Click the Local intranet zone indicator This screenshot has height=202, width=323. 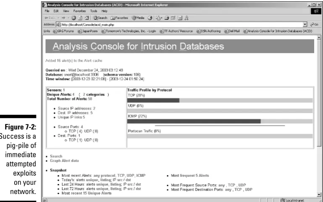pyautogui.click(x=292, y=200)
